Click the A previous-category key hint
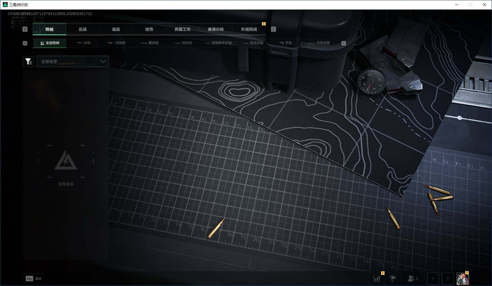This screenshot has height=286, width=492. coord(25,43)
